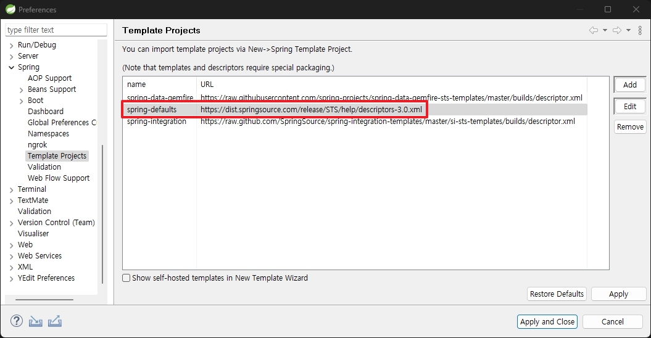This screenshot has width=651, height=338.
Task: Select Template Projects tree item
Action: 57,155
